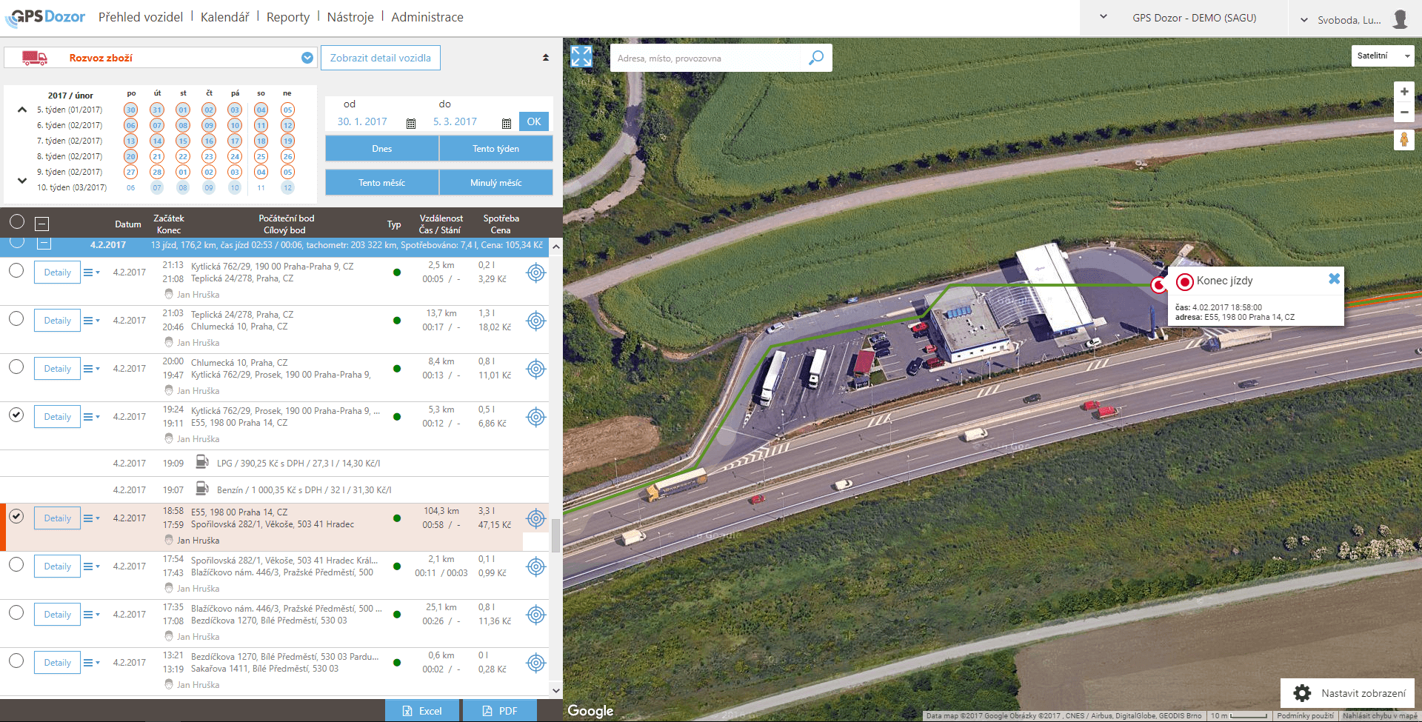
Task: Export the trip list to Excel
Action: [422, 711]
